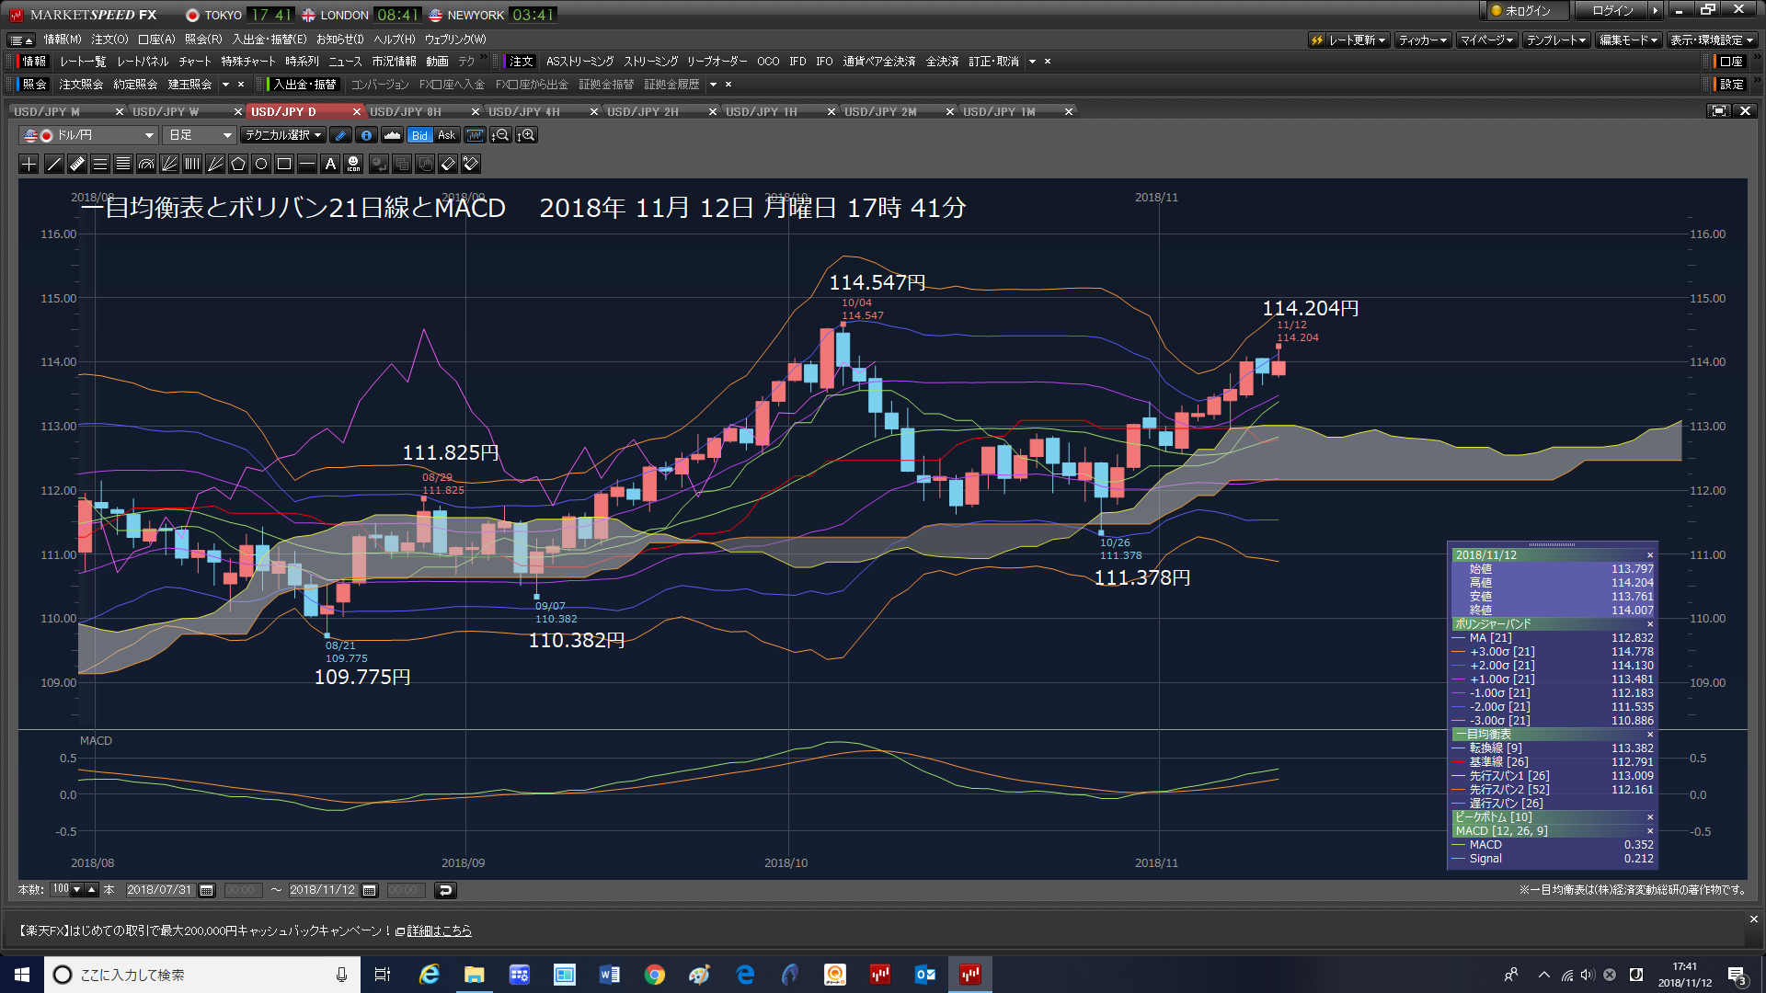Switch to the USD/JPY 1M chart tab

point(999,111)
